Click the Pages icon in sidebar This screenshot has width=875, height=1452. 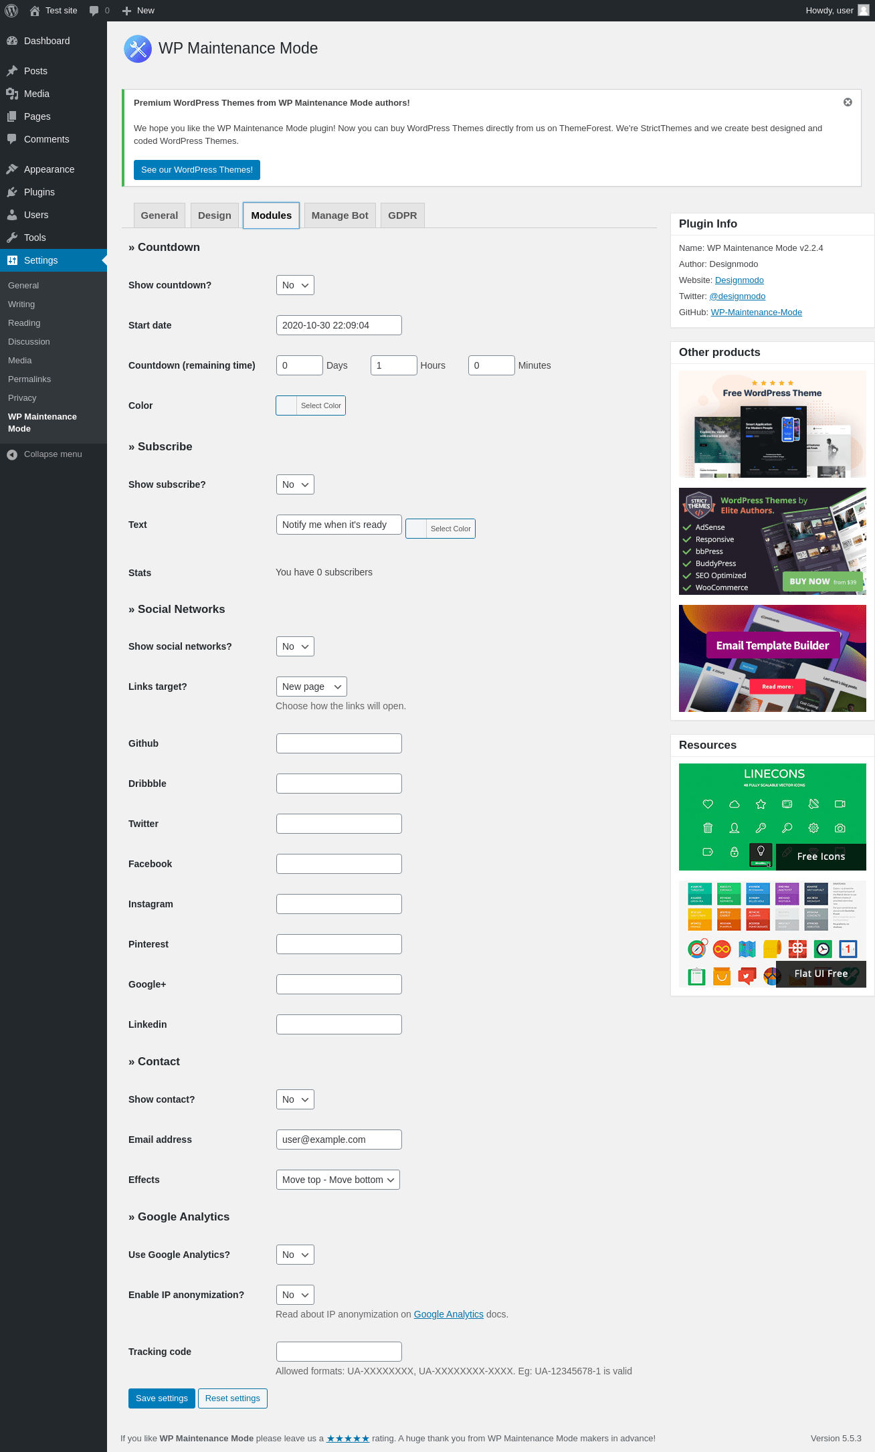(12, 116)
